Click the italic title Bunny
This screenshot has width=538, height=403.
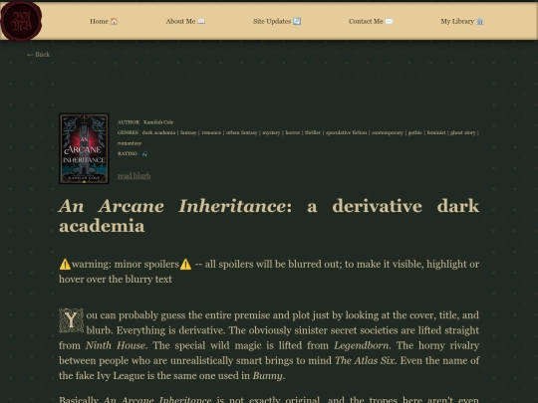tap(268, 375)
